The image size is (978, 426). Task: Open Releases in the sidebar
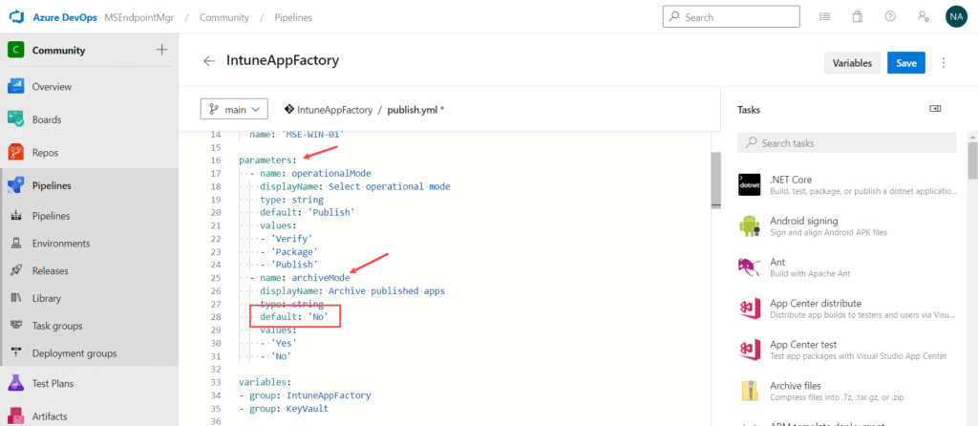tap(50, 270)
